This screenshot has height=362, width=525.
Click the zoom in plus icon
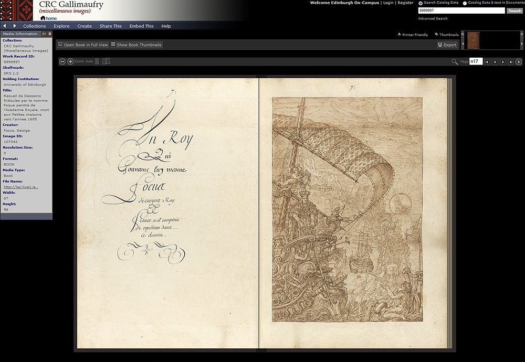[70, 61]
